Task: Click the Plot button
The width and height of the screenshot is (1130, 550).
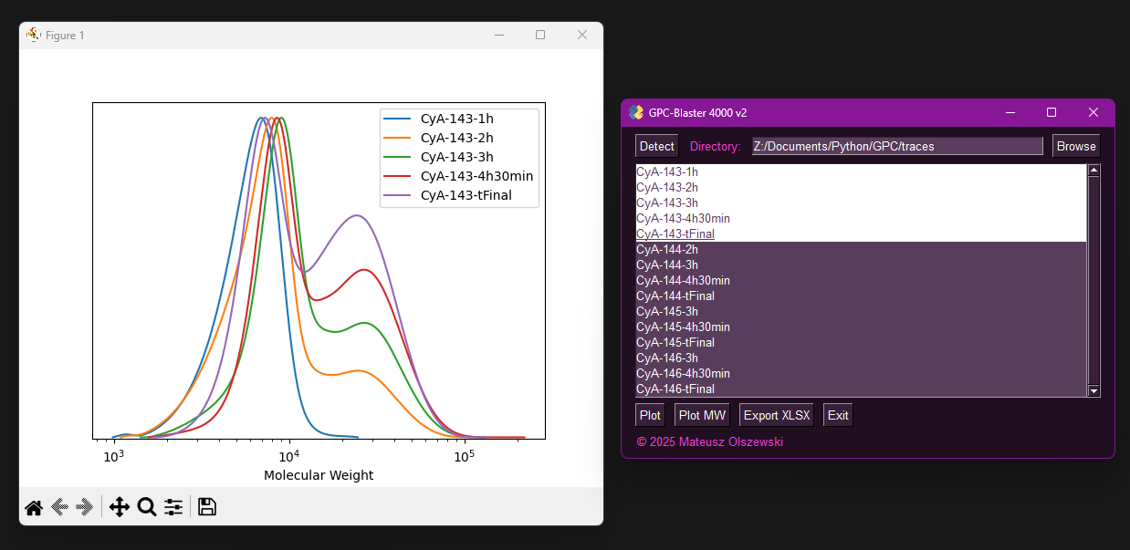Action: click(650, 415)
